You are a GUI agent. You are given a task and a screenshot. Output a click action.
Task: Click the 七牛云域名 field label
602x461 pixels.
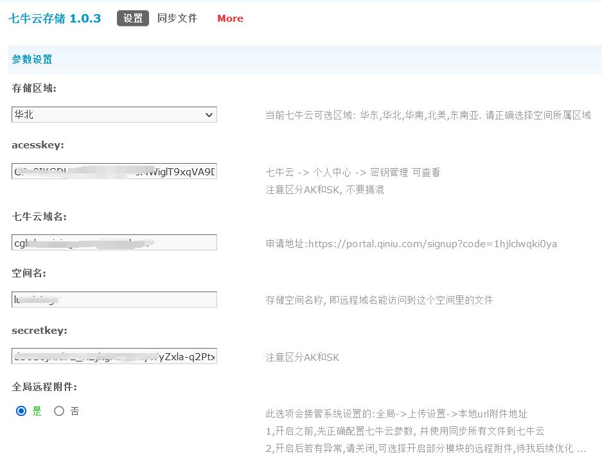[39, 216]
